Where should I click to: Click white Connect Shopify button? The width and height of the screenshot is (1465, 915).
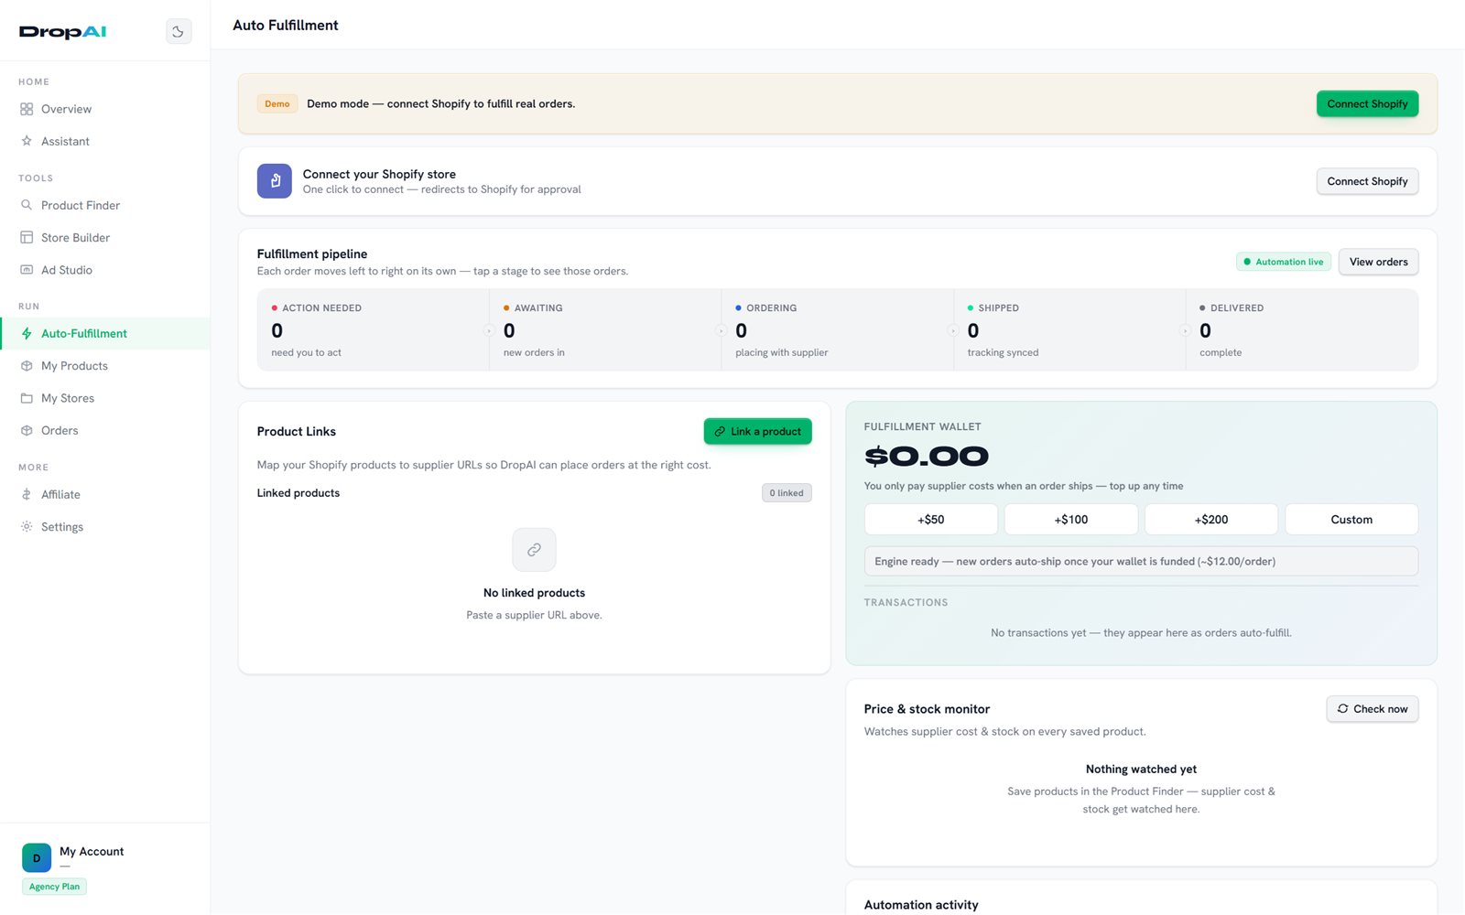click(1367, 181)
